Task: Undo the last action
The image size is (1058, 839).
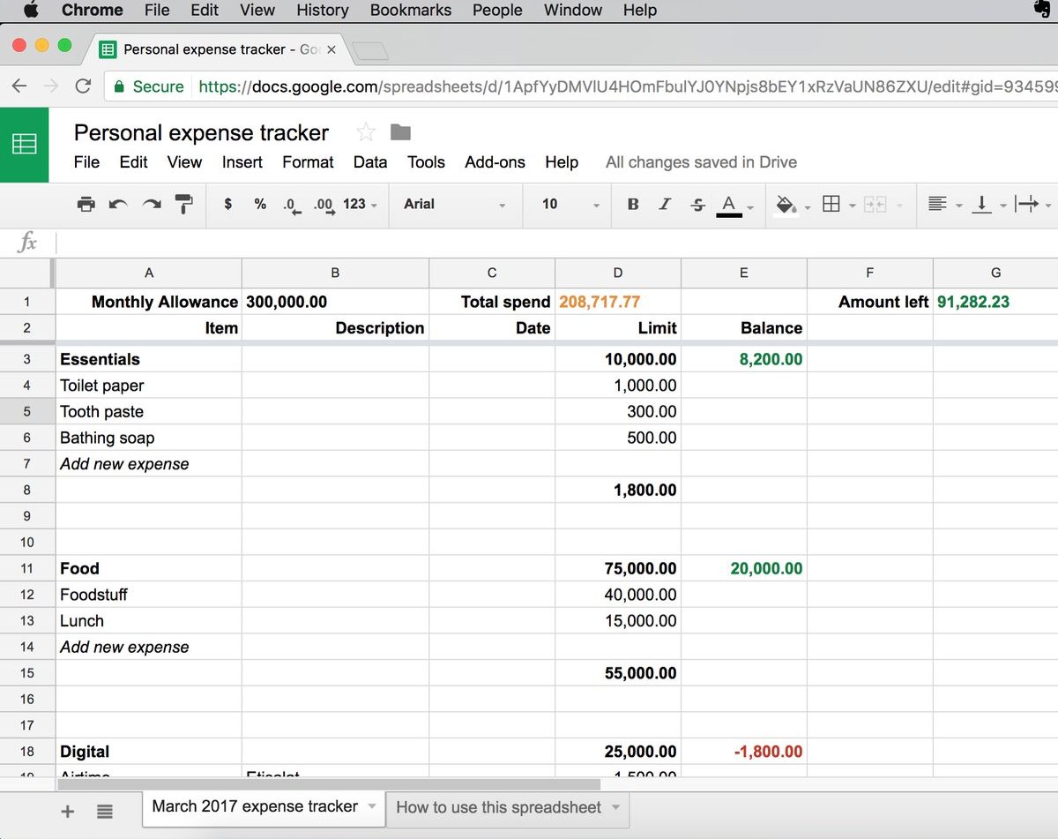Action: 118,204
